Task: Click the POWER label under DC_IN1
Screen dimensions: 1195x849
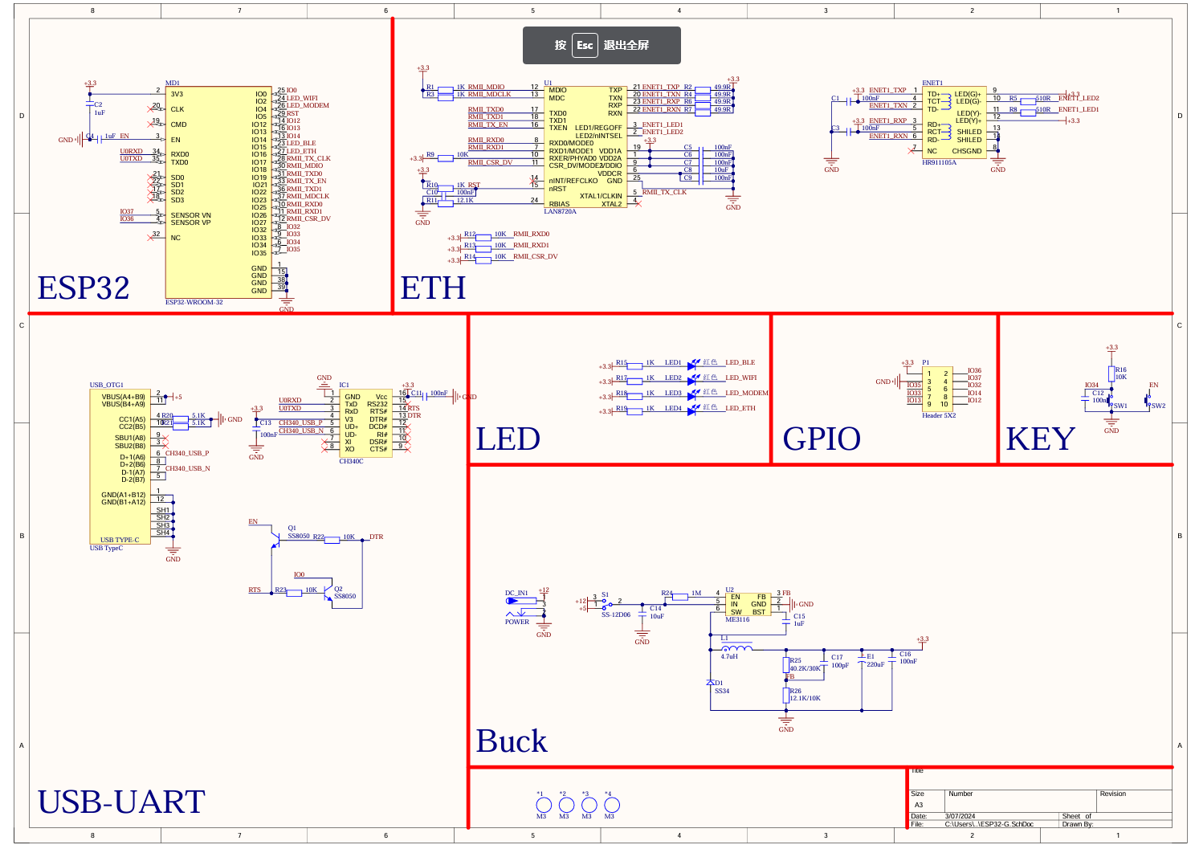Action: [517, 622]
